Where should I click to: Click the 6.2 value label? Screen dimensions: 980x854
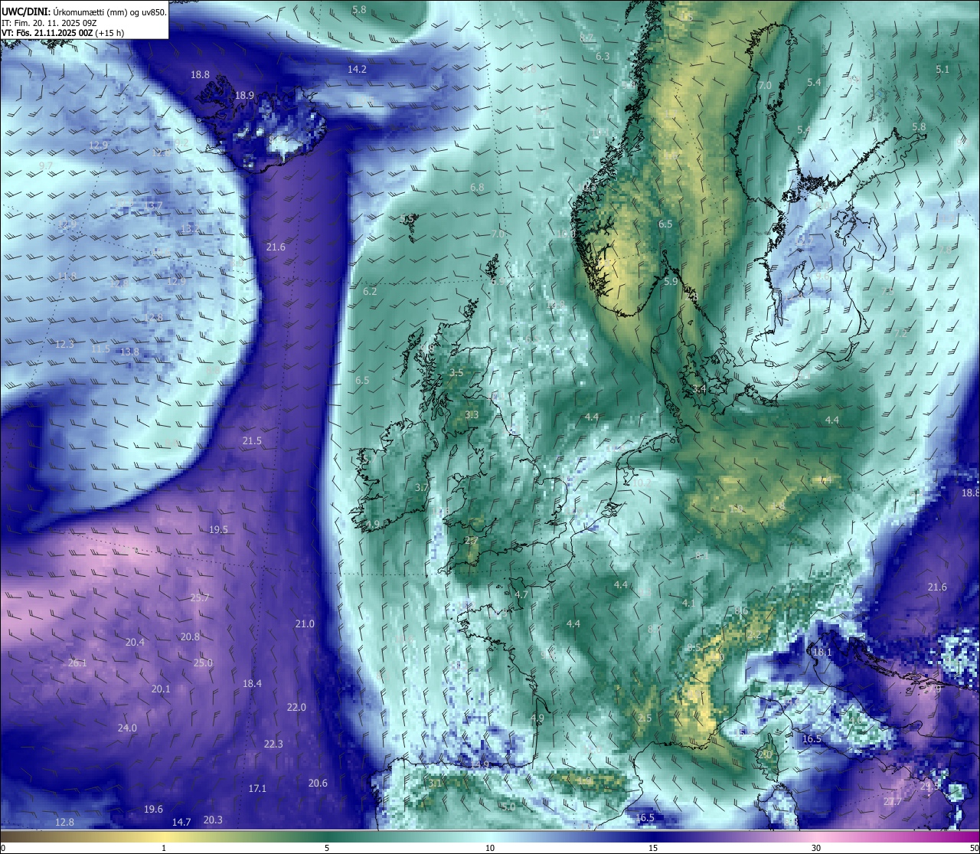click(370, 292)
